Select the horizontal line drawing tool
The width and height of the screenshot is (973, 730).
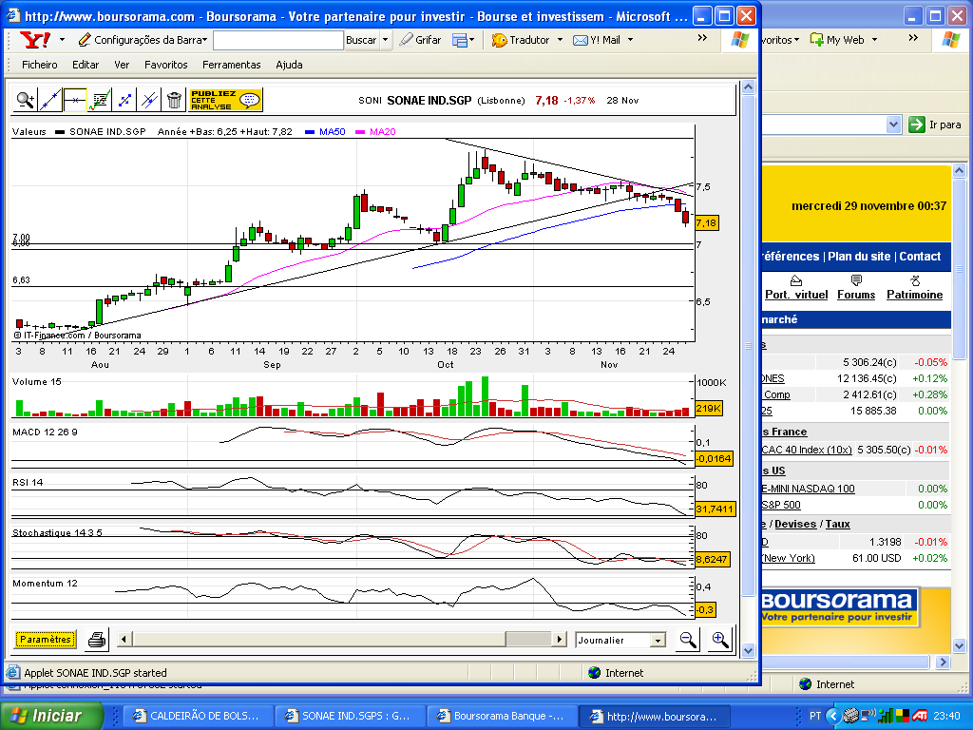[75, 100]
